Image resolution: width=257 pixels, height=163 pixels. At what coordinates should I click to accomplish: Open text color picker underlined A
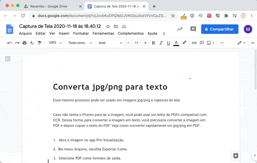pyautogui.click(x=176, y=43)
